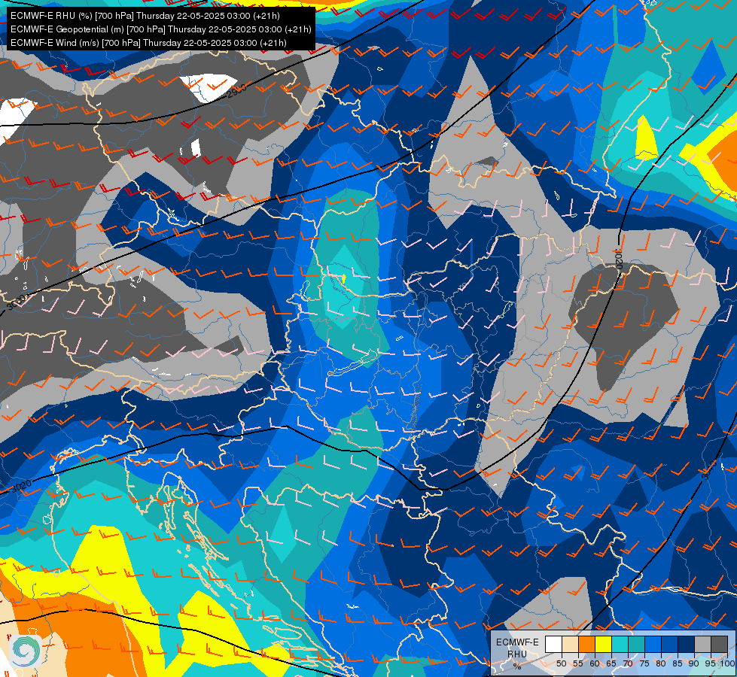Click the '60' legend tick label
737x677 pixels.
click(595, 663)
